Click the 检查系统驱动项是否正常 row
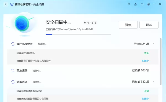Image resolution: width=166 pixels, height=102 pixels. 83,91
